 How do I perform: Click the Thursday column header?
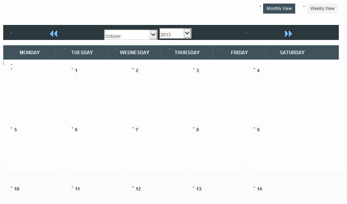point(187,52)
